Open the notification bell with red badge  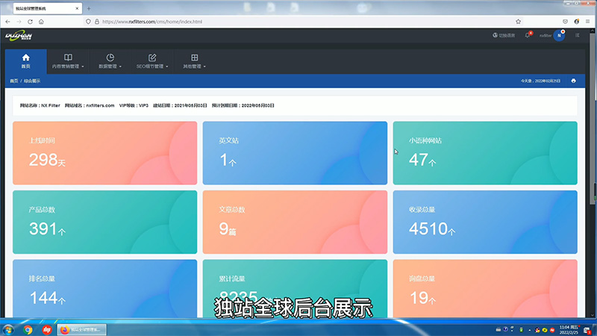(x=528, y=35)
